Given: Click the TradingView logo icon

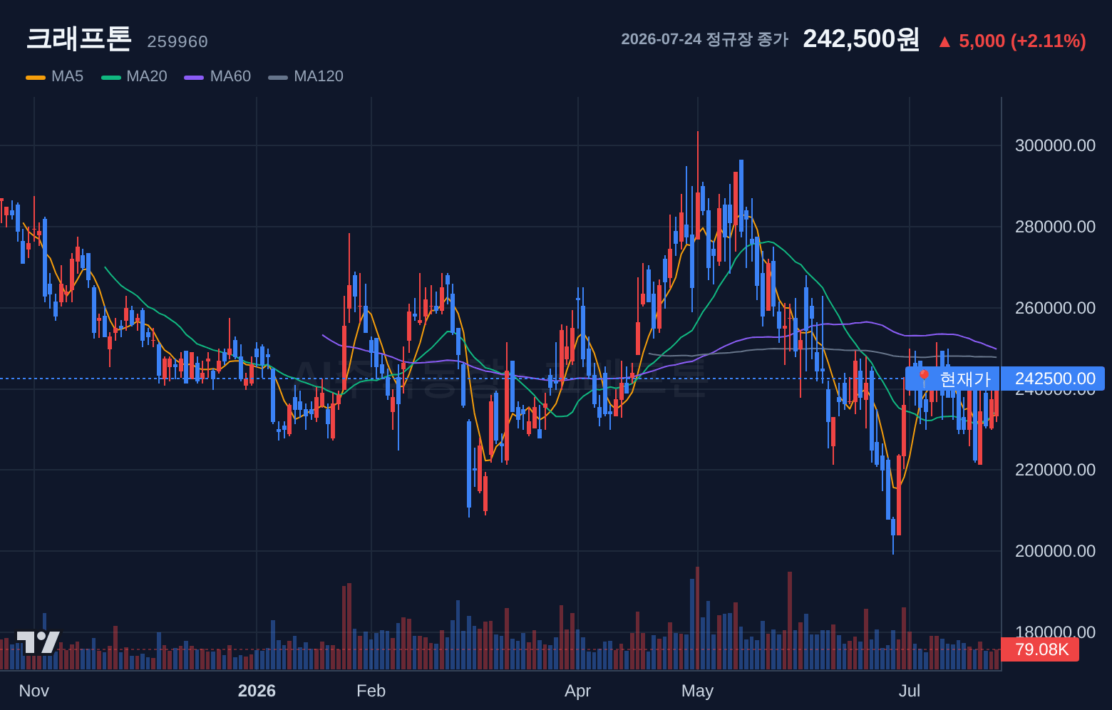Looking at the screenshot, I should 38,642.
